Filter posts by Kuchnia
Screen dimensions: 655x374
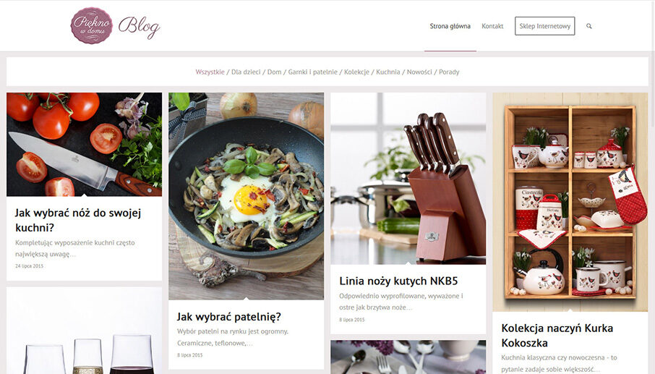pyautogui.click(x=388, y=72)
